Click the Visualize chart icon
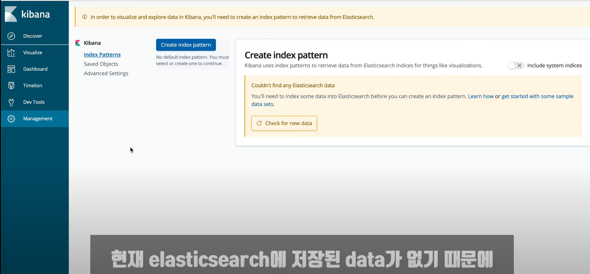Viewport: 590px width, 274px height. (11, 53)
